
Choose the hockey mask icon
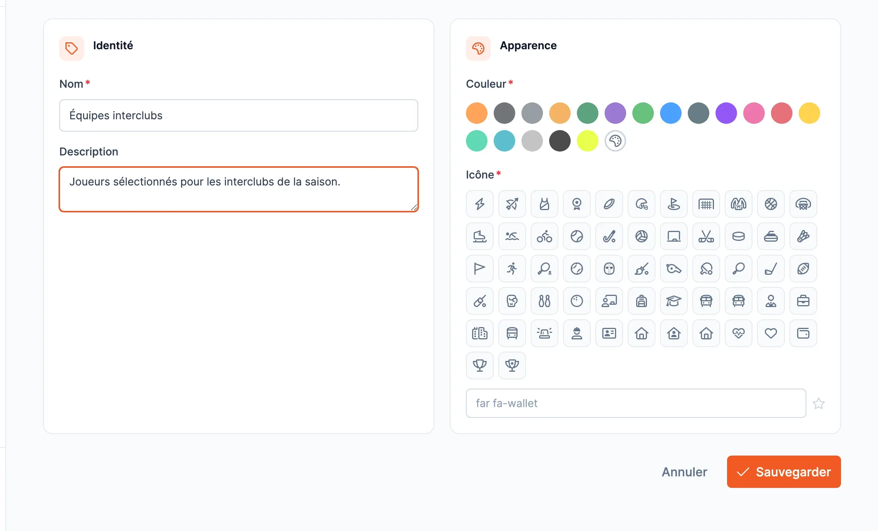[609, 268]
